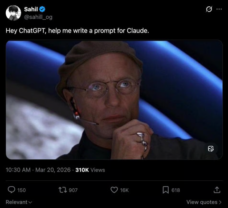Click the @sahill_og handle
The image size is (228, 208).
(38, 17)
